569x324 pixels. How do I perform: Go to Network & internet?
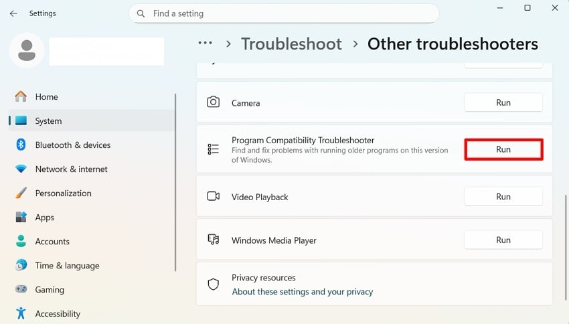[x=92, y=169]
